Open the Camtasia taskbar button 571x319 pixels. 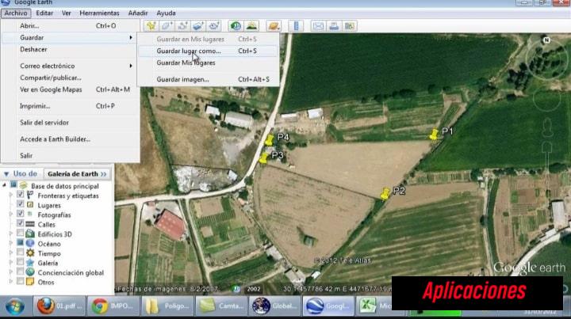(x=221, y=306)
